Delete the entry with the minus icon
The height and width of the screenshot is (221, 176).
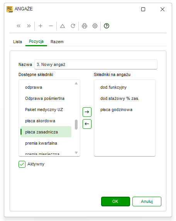pyautogui.click(x=51, y=26)
